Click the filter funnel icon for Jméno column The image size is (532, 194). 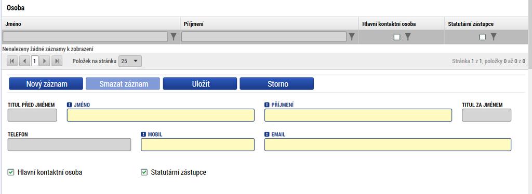(x=174, y=37)
